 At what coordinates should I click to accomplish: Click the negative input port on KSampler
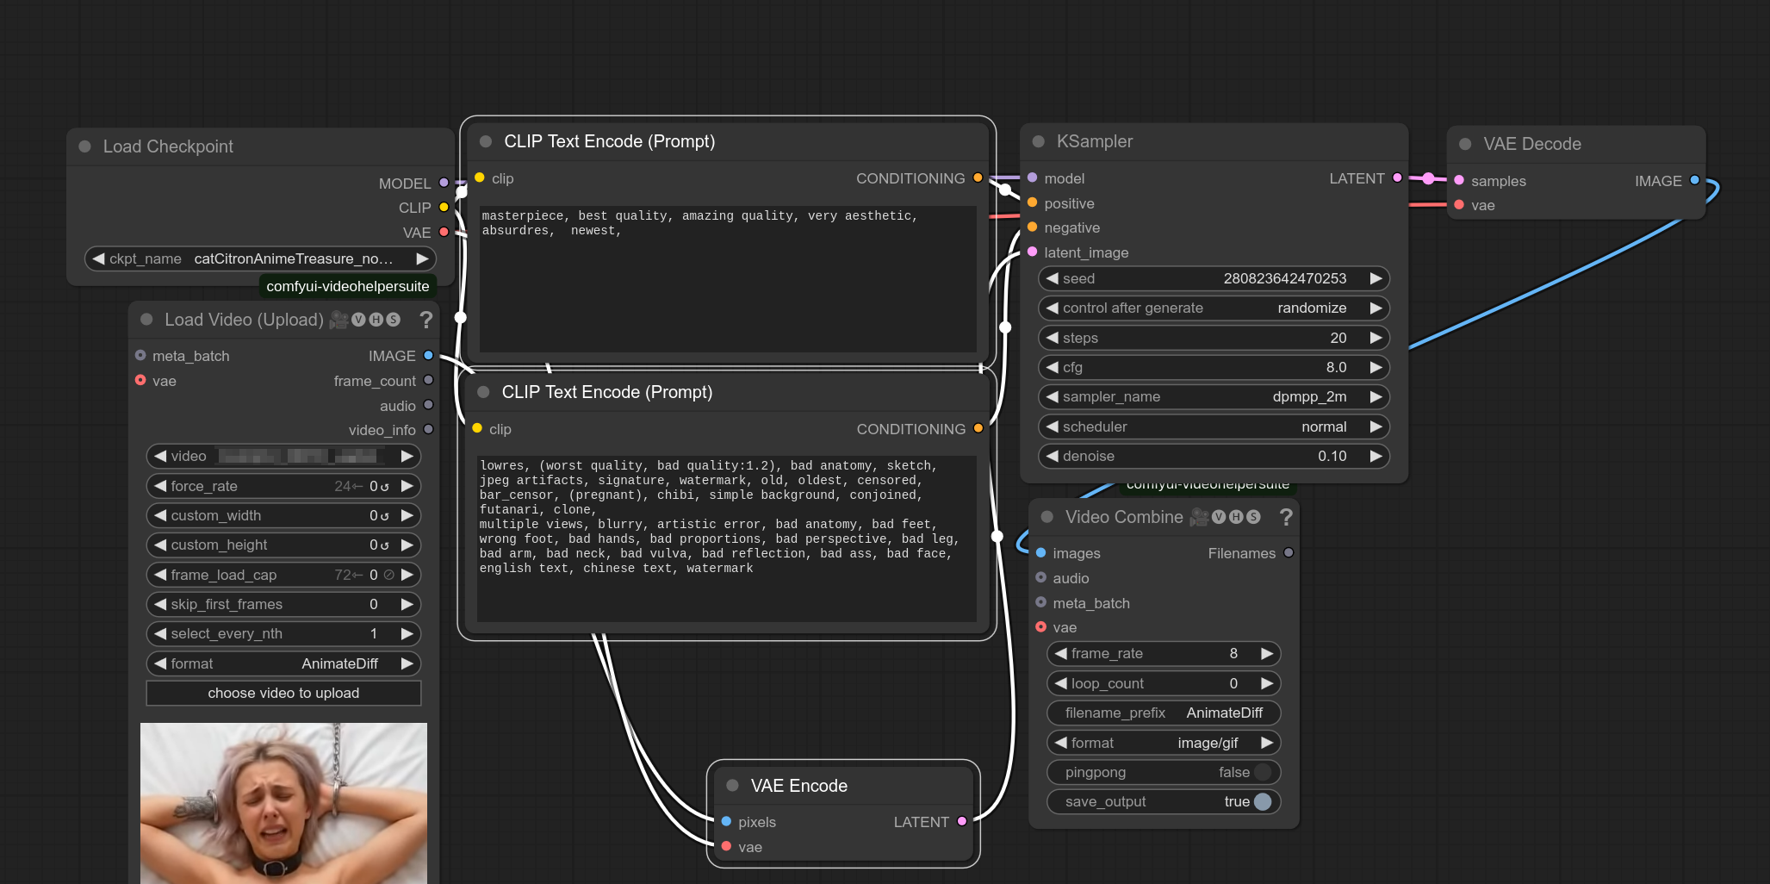[1032, 227]
